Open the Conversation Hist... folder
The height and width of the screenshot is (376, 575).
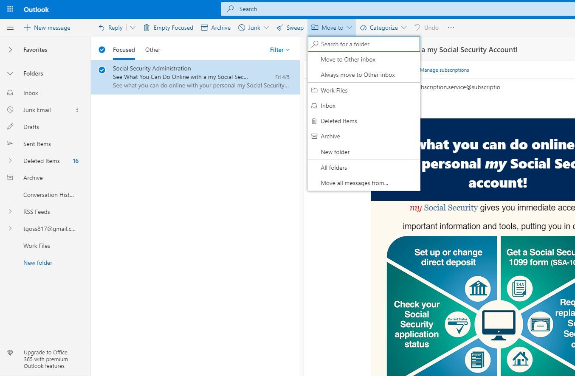point(48,195)
